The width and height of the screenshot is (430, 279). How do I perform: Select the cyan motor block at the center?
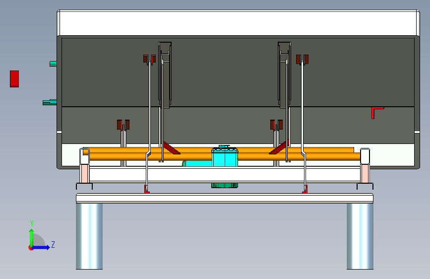tap(225, 156)
